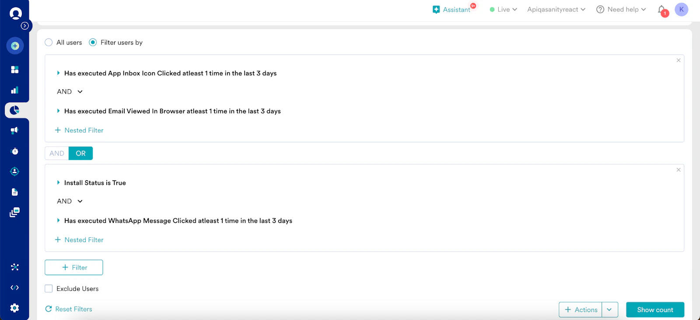This screenshot has width=700, height=320.
Task: Click the Reset Filters link
Action: click(x=73, y=309)
